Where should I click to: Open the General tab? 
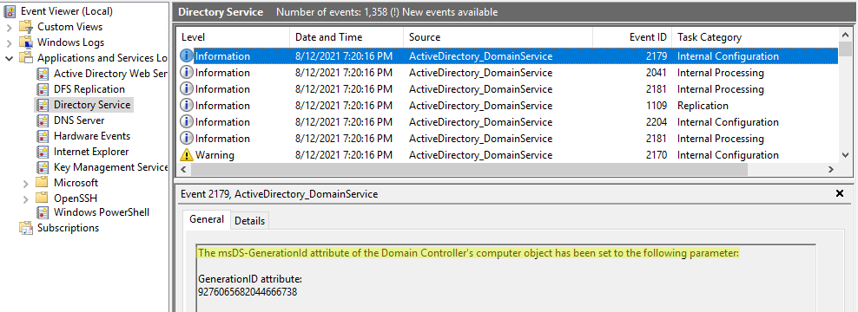pos(207,219)
